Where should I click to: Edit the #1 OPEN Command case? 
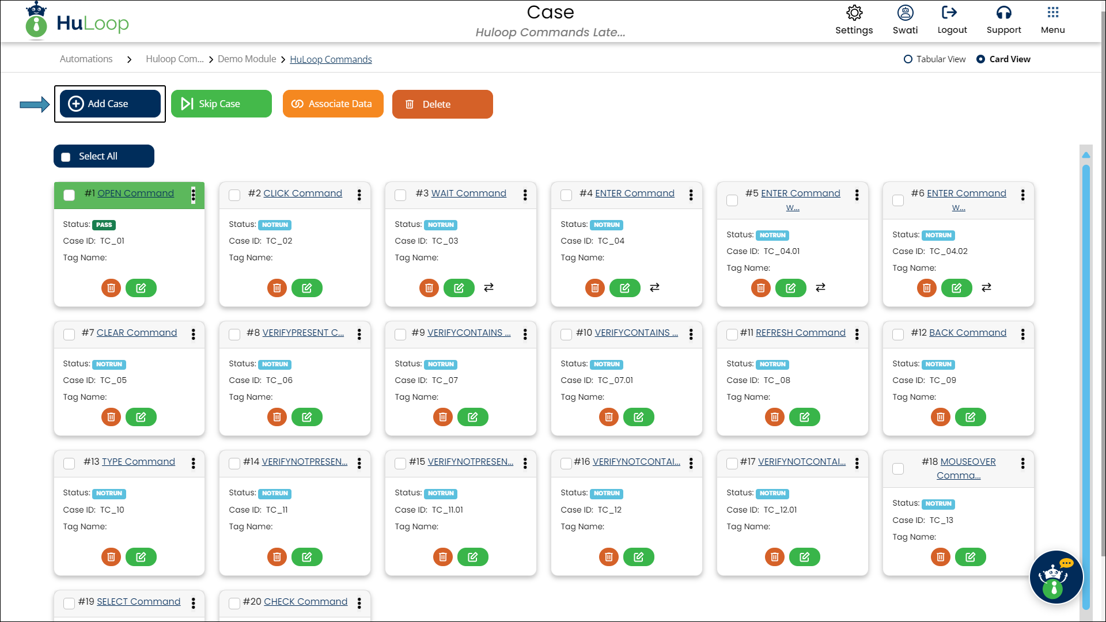coord(141,288)
